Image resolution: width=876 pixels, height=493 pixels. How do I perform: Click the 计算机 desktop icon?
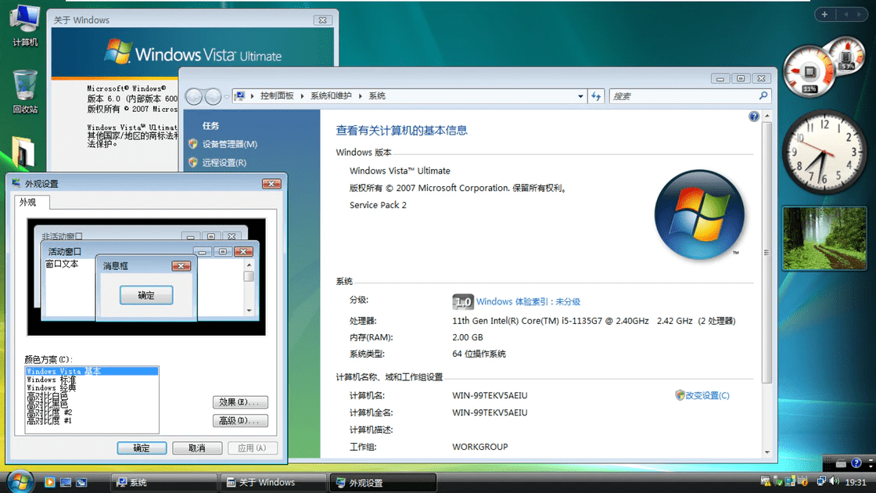click(x=25, y=23)
